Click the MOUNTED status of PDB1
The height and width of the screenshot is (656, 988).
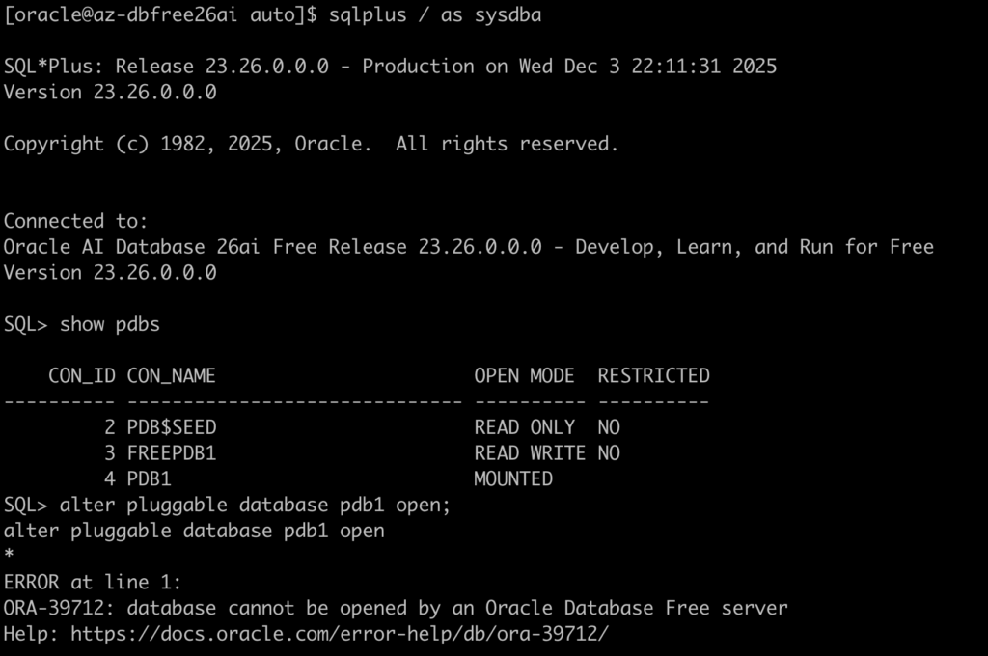click(x=513, y=478)
